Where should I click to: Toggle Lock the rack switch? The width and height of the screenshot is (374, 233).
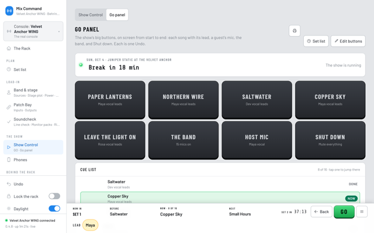(x=54, y=196)
